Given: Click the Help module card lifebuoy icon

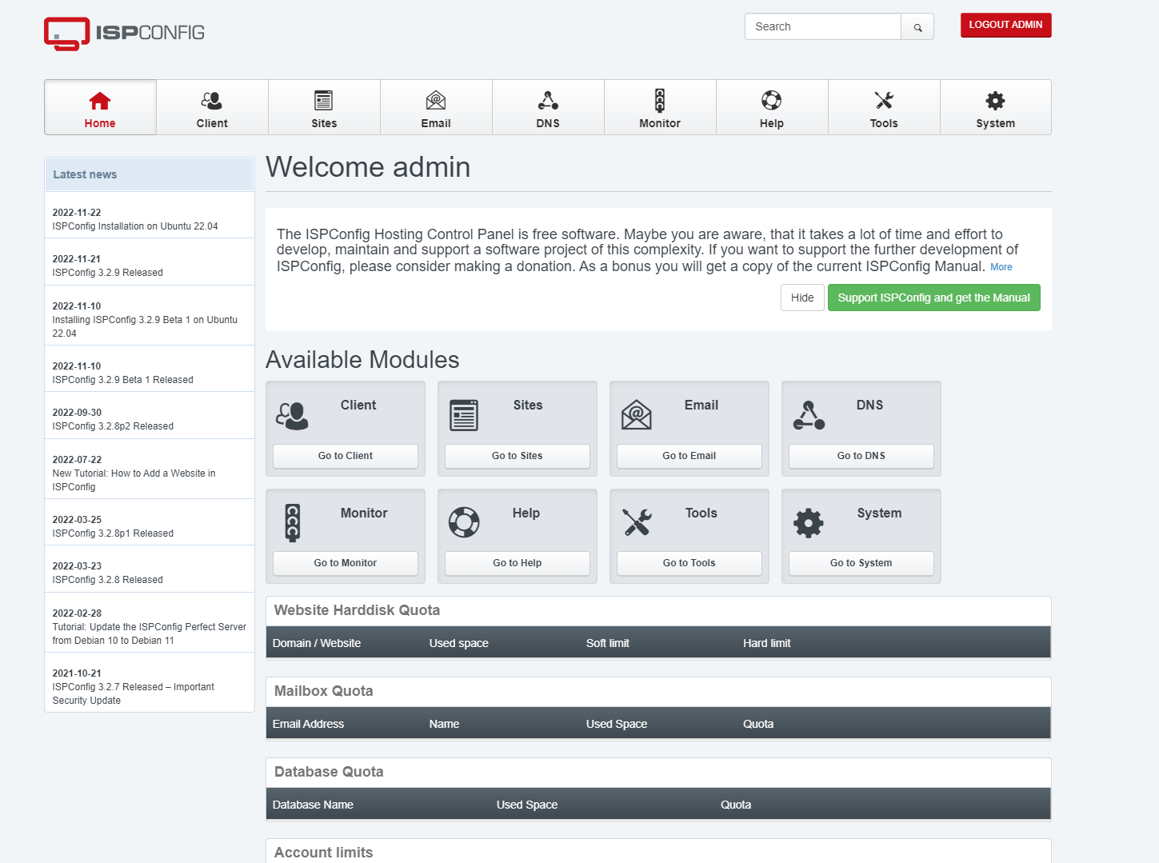Looking at the screenshot, I should [x=464, y=523].
